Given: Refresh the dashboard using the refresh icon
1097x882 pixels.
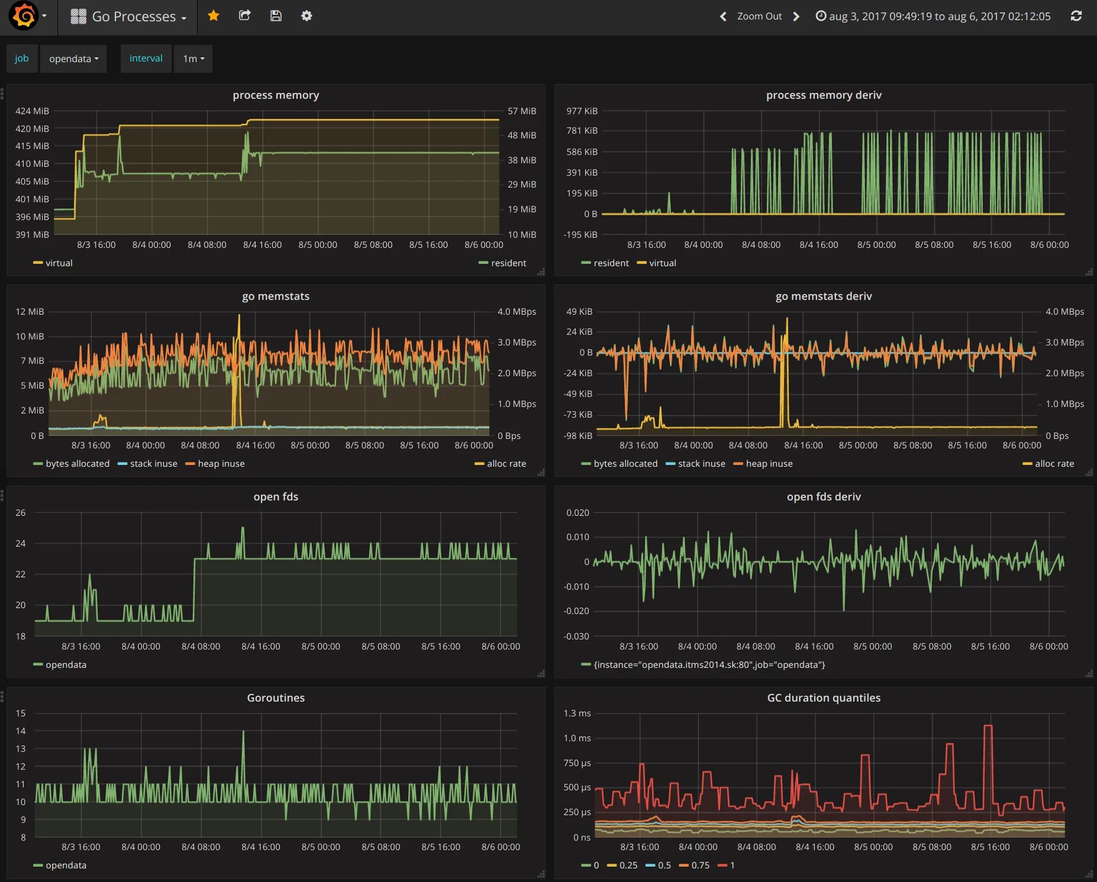Looking at the screenshot, I should pyautogui.click(x=1076, y=16).
